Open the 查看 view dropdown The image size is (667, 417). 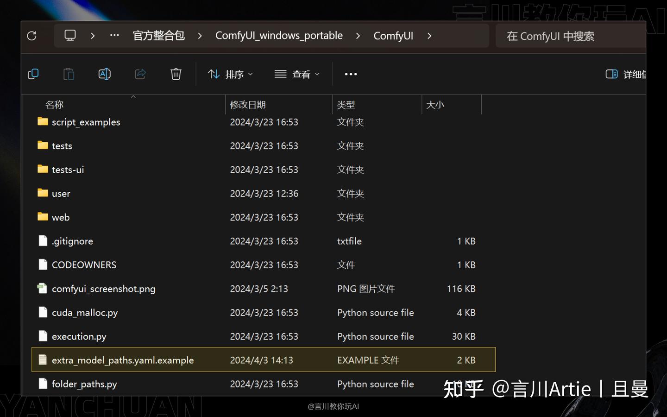(297, 74)
